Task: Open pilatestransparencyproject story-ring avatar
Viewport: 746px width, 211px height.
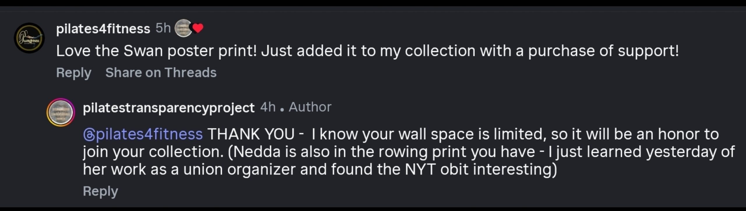Action: 61,112
